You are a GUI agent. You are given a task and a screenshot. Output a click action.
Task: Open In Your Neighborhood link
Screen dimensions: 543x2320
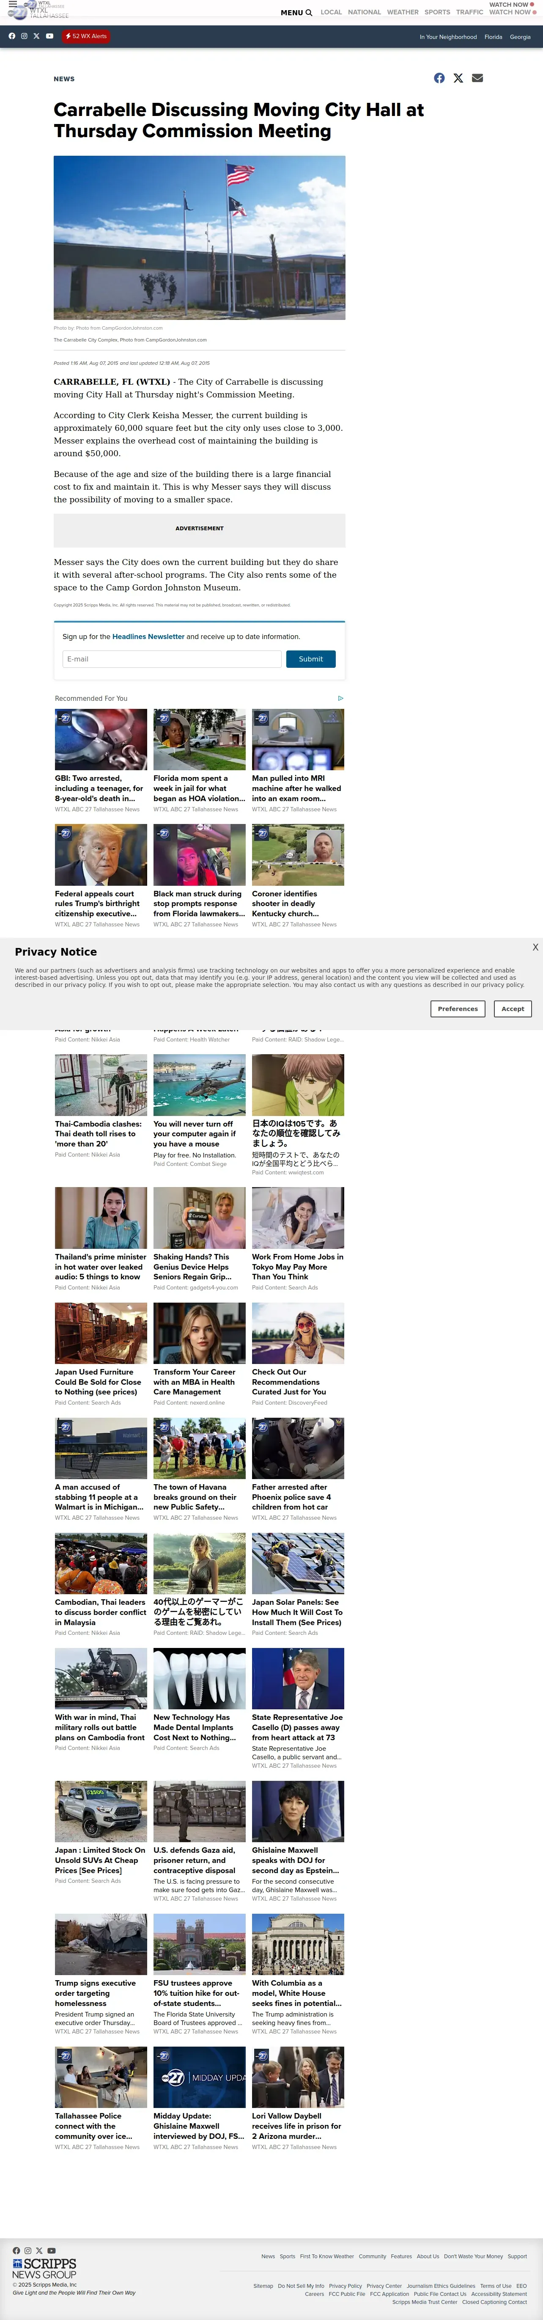click(447, 37)
